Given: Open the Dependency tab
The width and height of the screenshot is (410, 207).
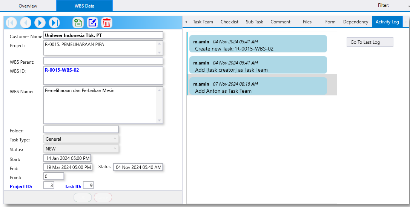Looking at the screenshot, I should (356, 22).
